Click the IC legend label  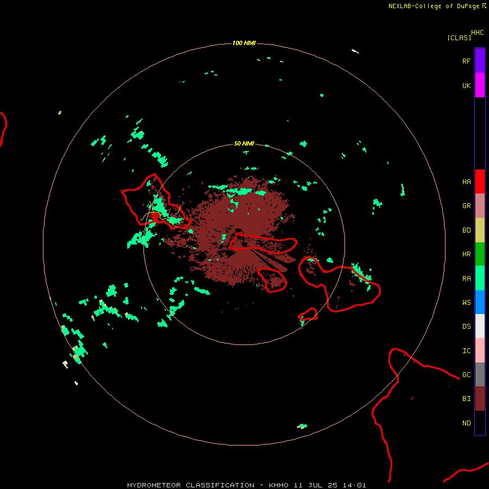466,351
